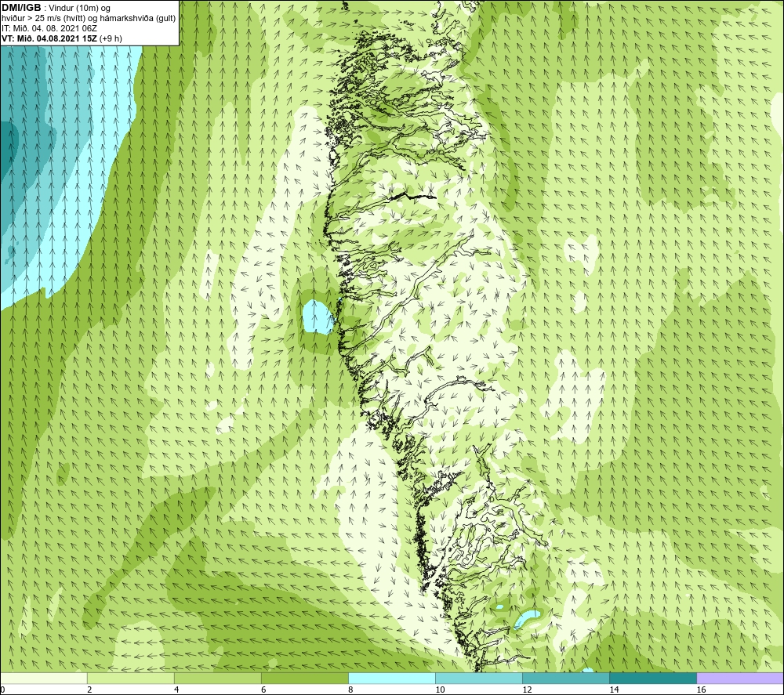This screenshot has height=695, width=784.
Task: Pick the 10–12 m/s turquoise legend swatch
Action: tap(478, 678)
